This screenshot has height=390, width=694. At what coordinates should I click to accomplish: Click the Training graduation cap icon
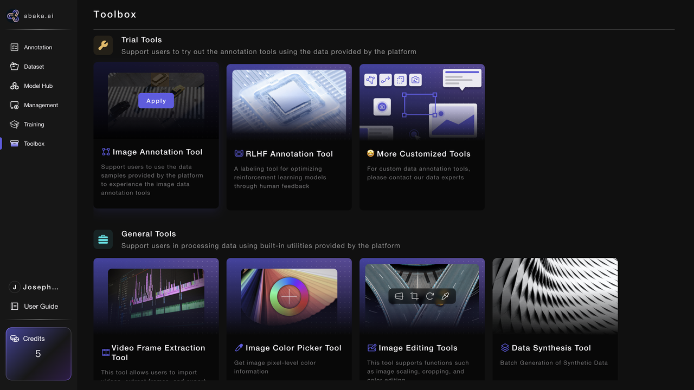click(14, 125)
